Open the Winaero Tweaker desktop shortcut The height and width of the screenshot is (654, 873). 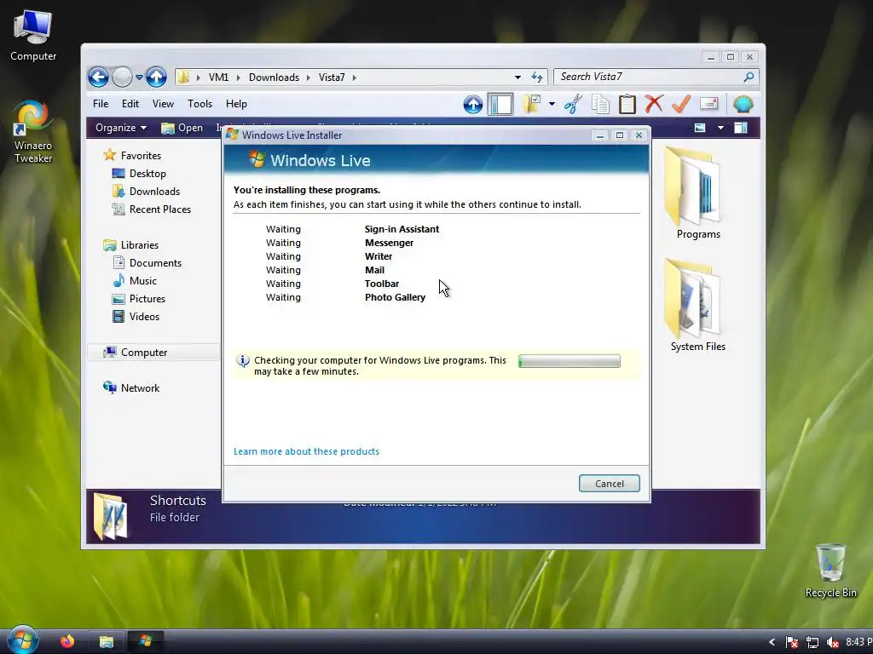click(x=33, y=131)
